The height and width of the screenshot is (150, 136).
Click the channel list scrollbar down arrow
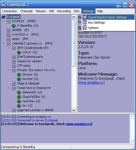click(74, 110)
